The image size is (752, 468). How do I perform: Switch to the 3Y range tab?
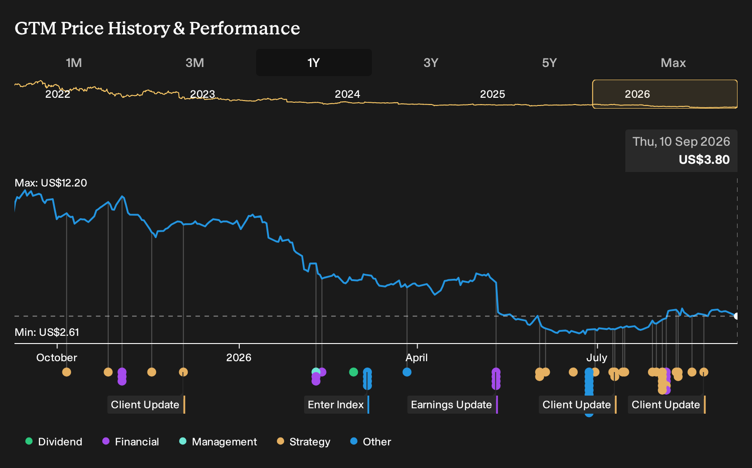pyautogui.click(x=431, y=62)
